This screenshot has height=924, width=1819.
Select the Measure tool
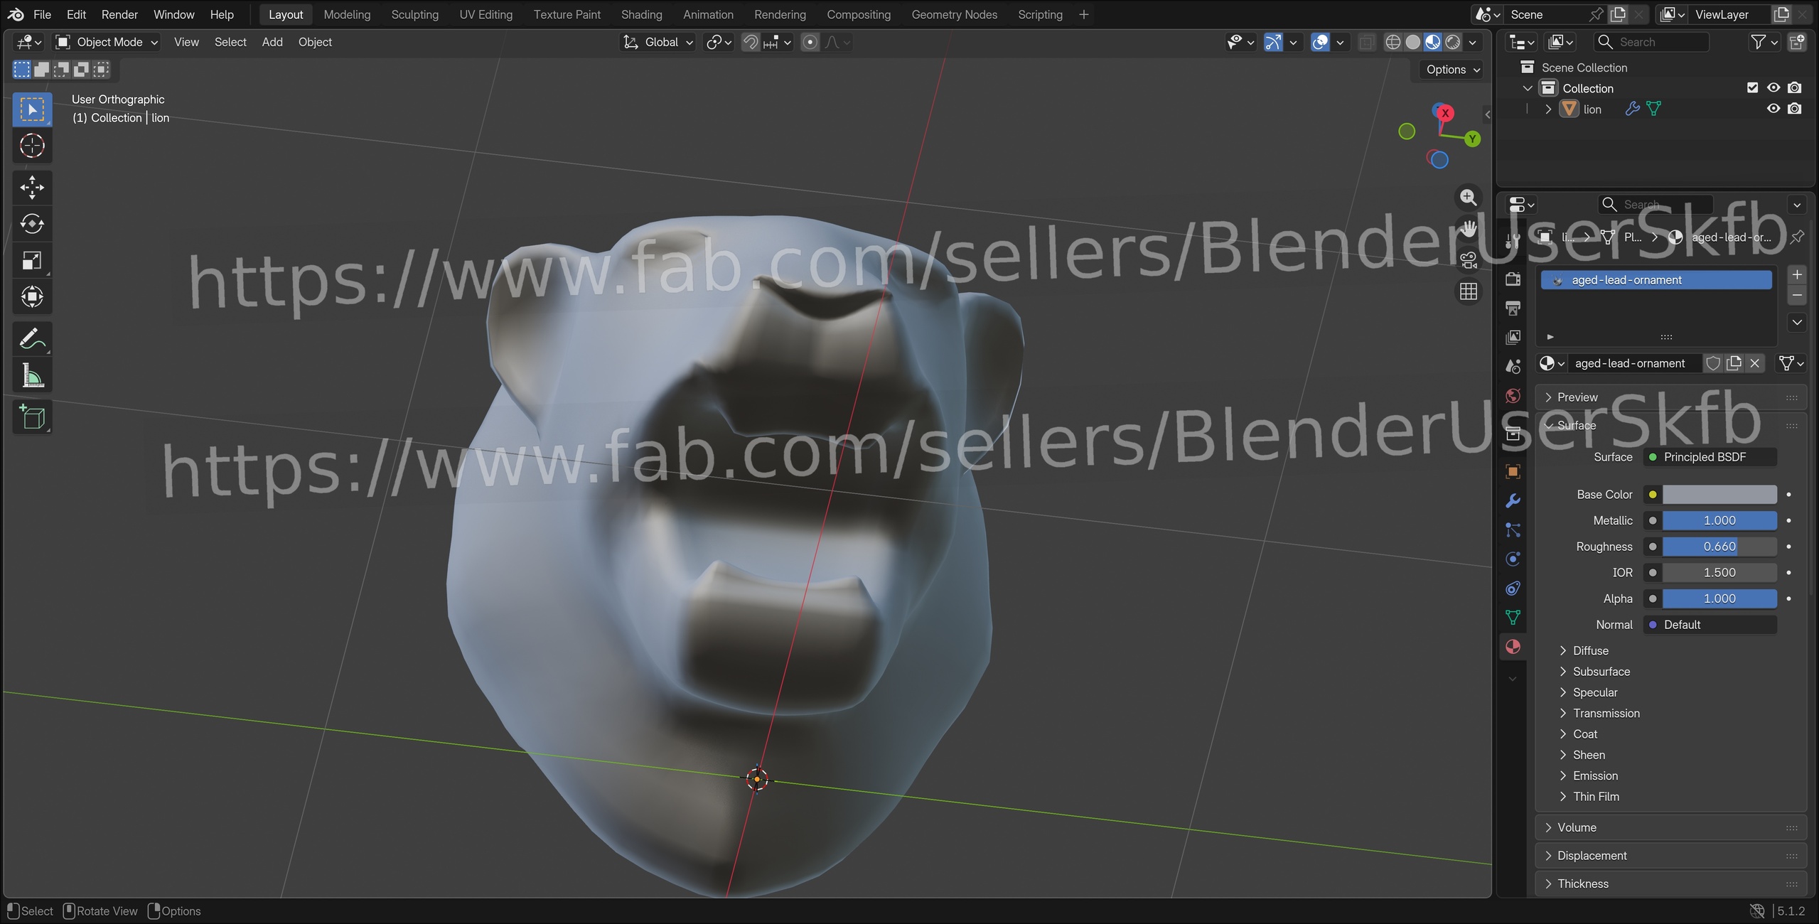[x=32, y=375]
